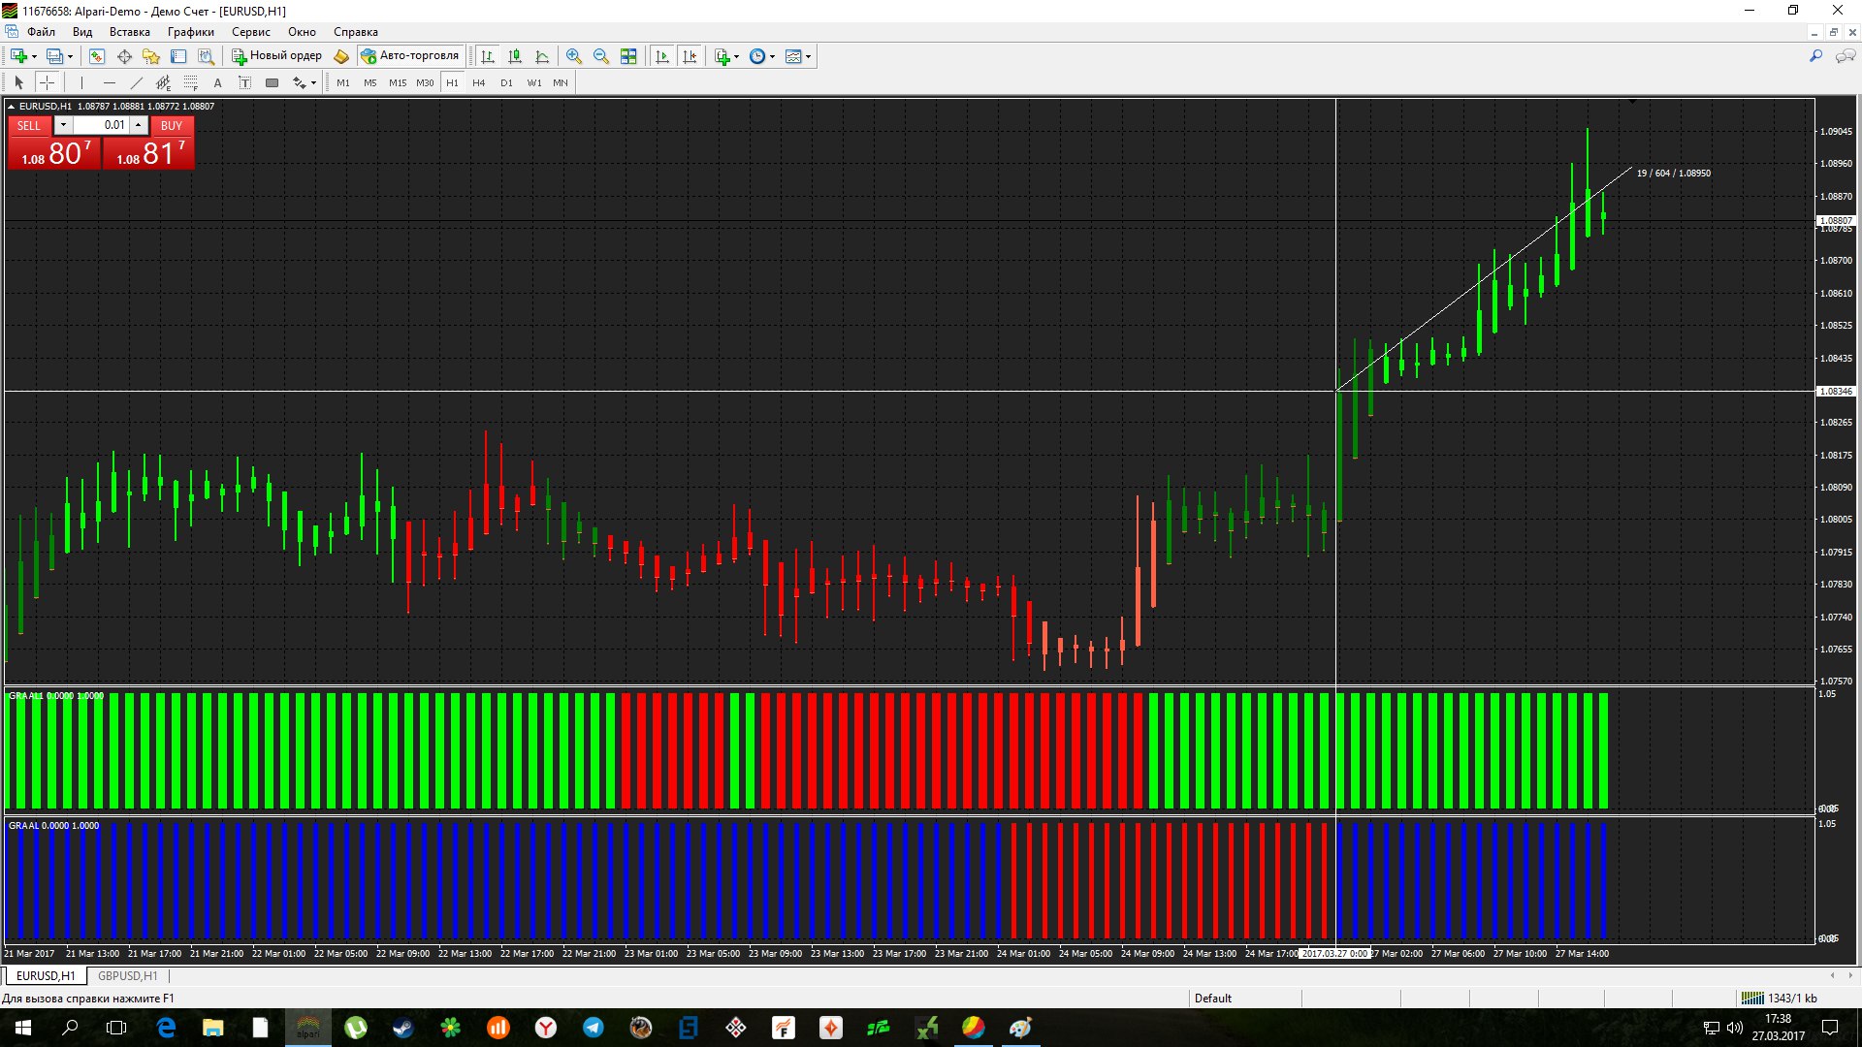Switch to MN timeframe

pos(561,83)
